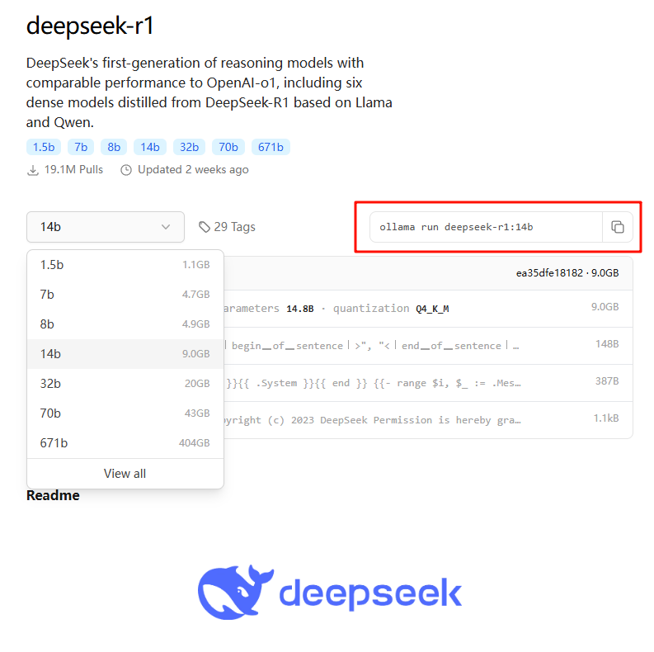Click the 148B size value
654x652 pixels.
pos(607,344)
